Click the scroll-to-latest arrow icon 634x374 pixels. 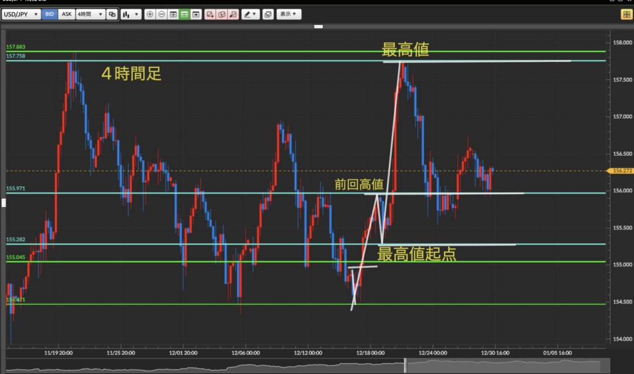click(196, 14)
